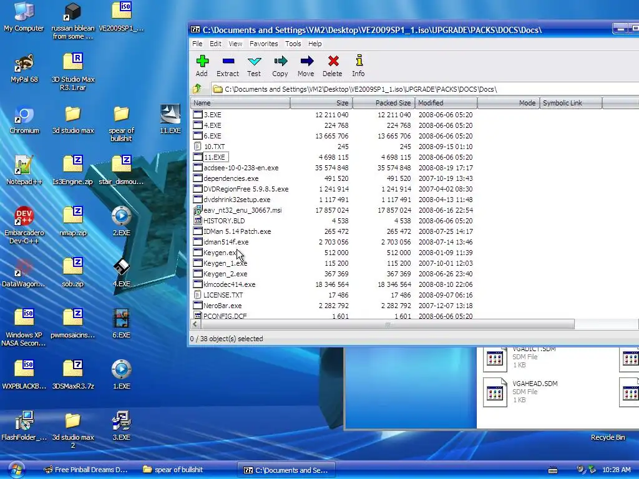Image resolution: width=639 pixels, height=479 pixels.
Task: Sort the list by Name column header
Action: pos(240,103)
